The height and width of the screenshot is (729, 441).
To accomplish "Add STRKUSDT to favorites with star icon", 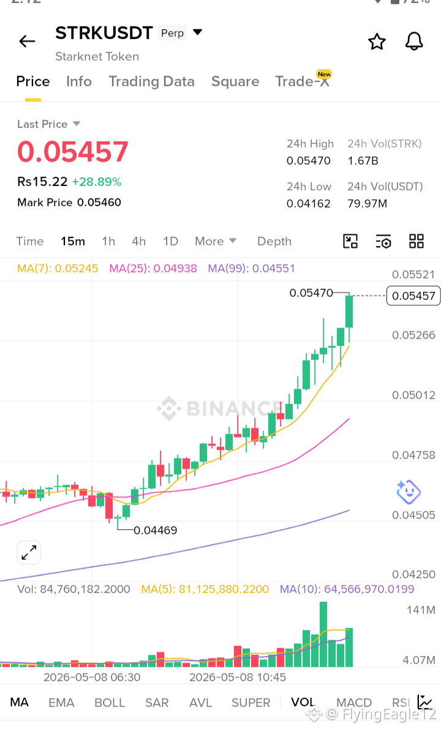I will pos(377,42).
